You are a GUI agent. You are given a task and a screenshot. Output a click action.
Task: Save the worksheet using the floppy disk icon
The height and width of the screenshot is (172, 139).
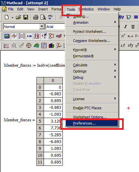click(26, 17)
